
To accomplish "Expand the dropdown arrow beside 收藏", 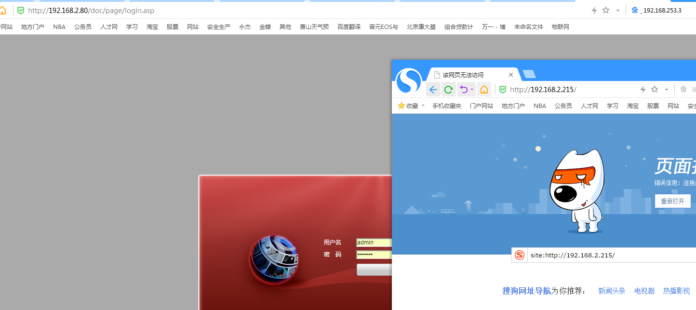I will pos(423,106).
